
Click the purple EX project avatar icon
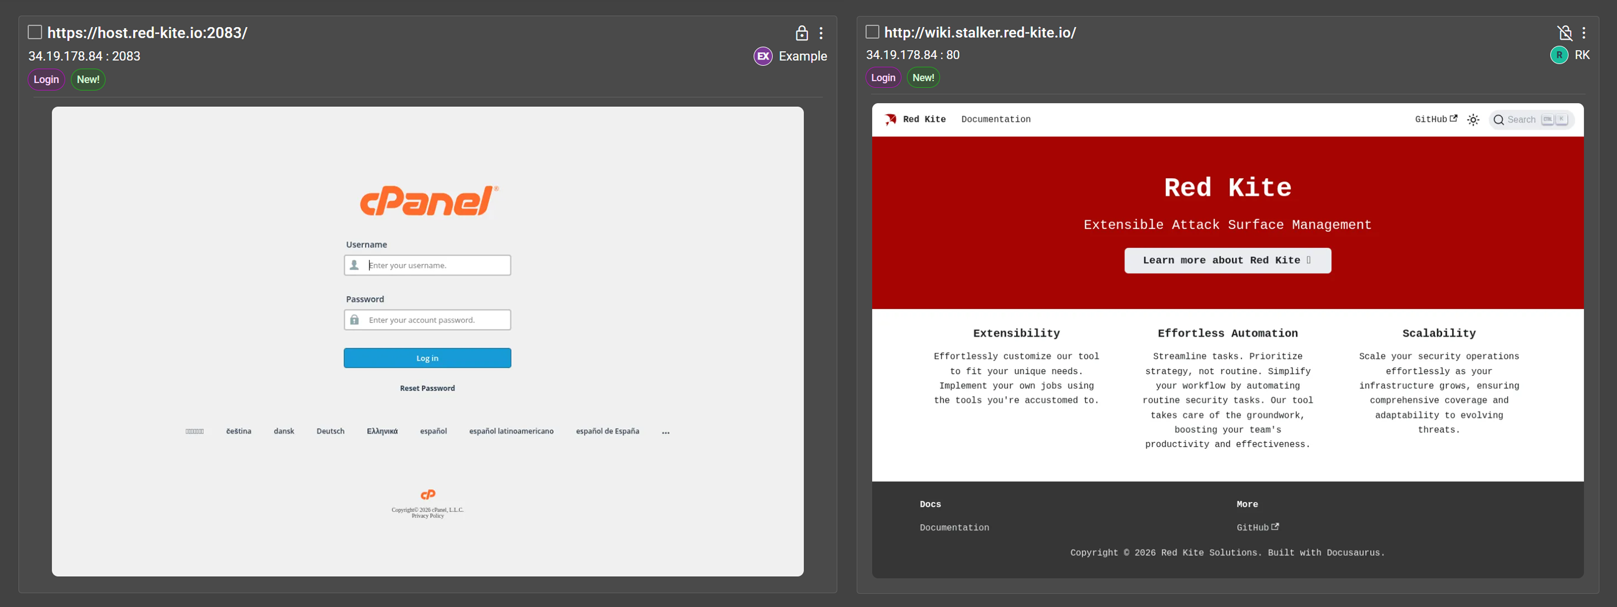click(763, 56)
